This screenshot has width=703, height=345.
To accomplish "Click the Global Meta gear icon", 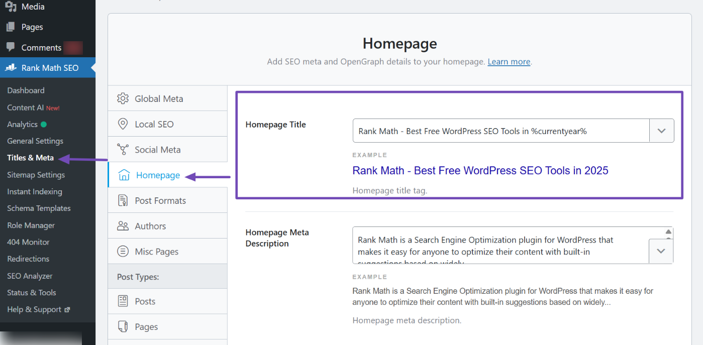I will coord(123,98).
